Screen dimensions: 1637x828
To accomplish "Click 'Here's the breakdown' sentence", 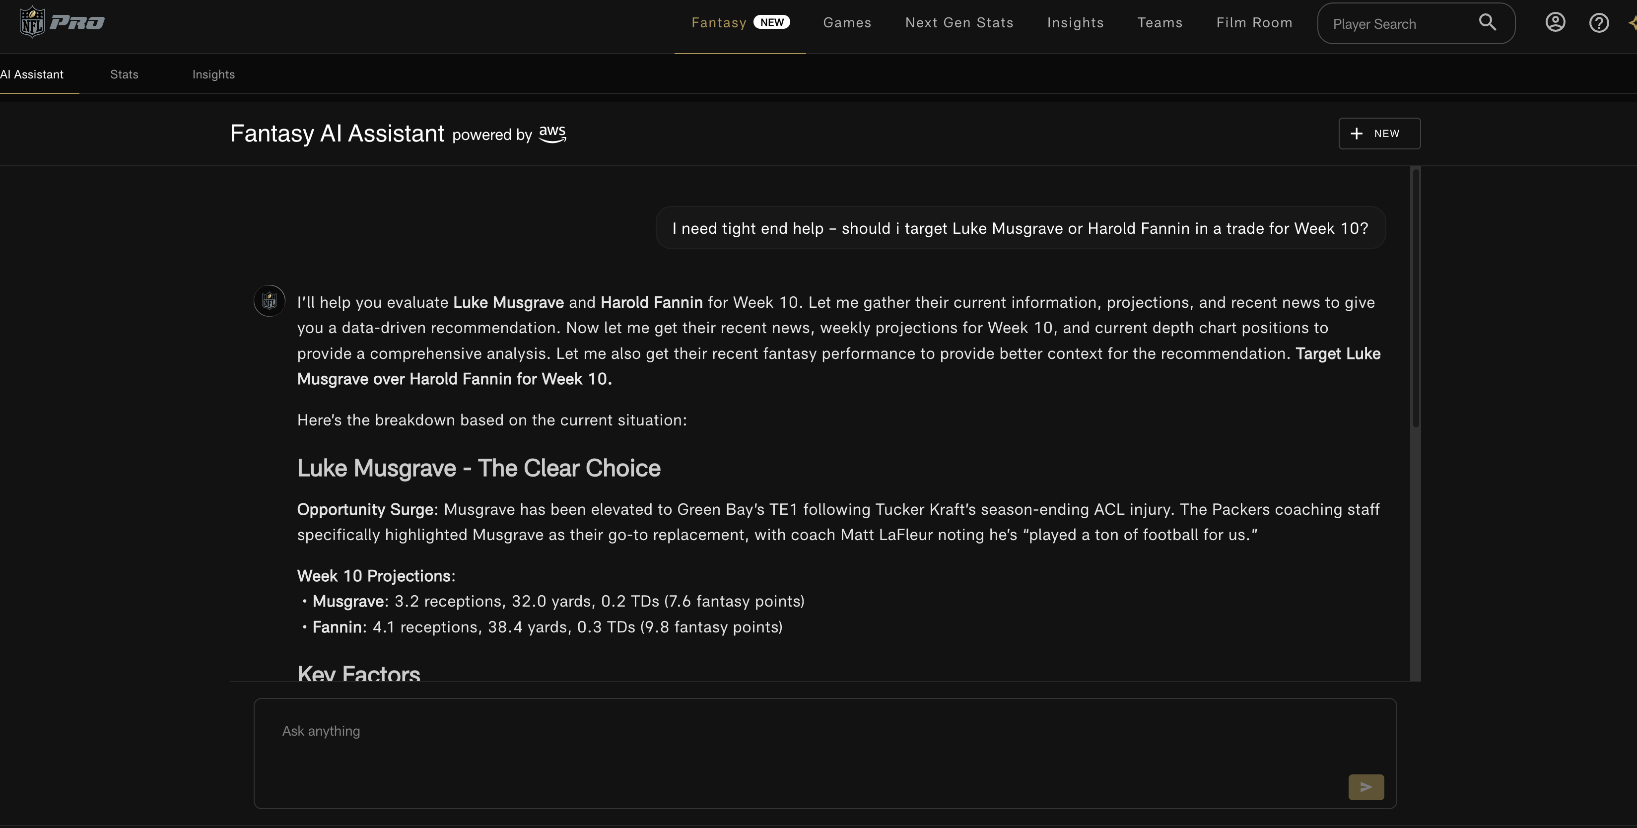I will (x=492, y=420).
